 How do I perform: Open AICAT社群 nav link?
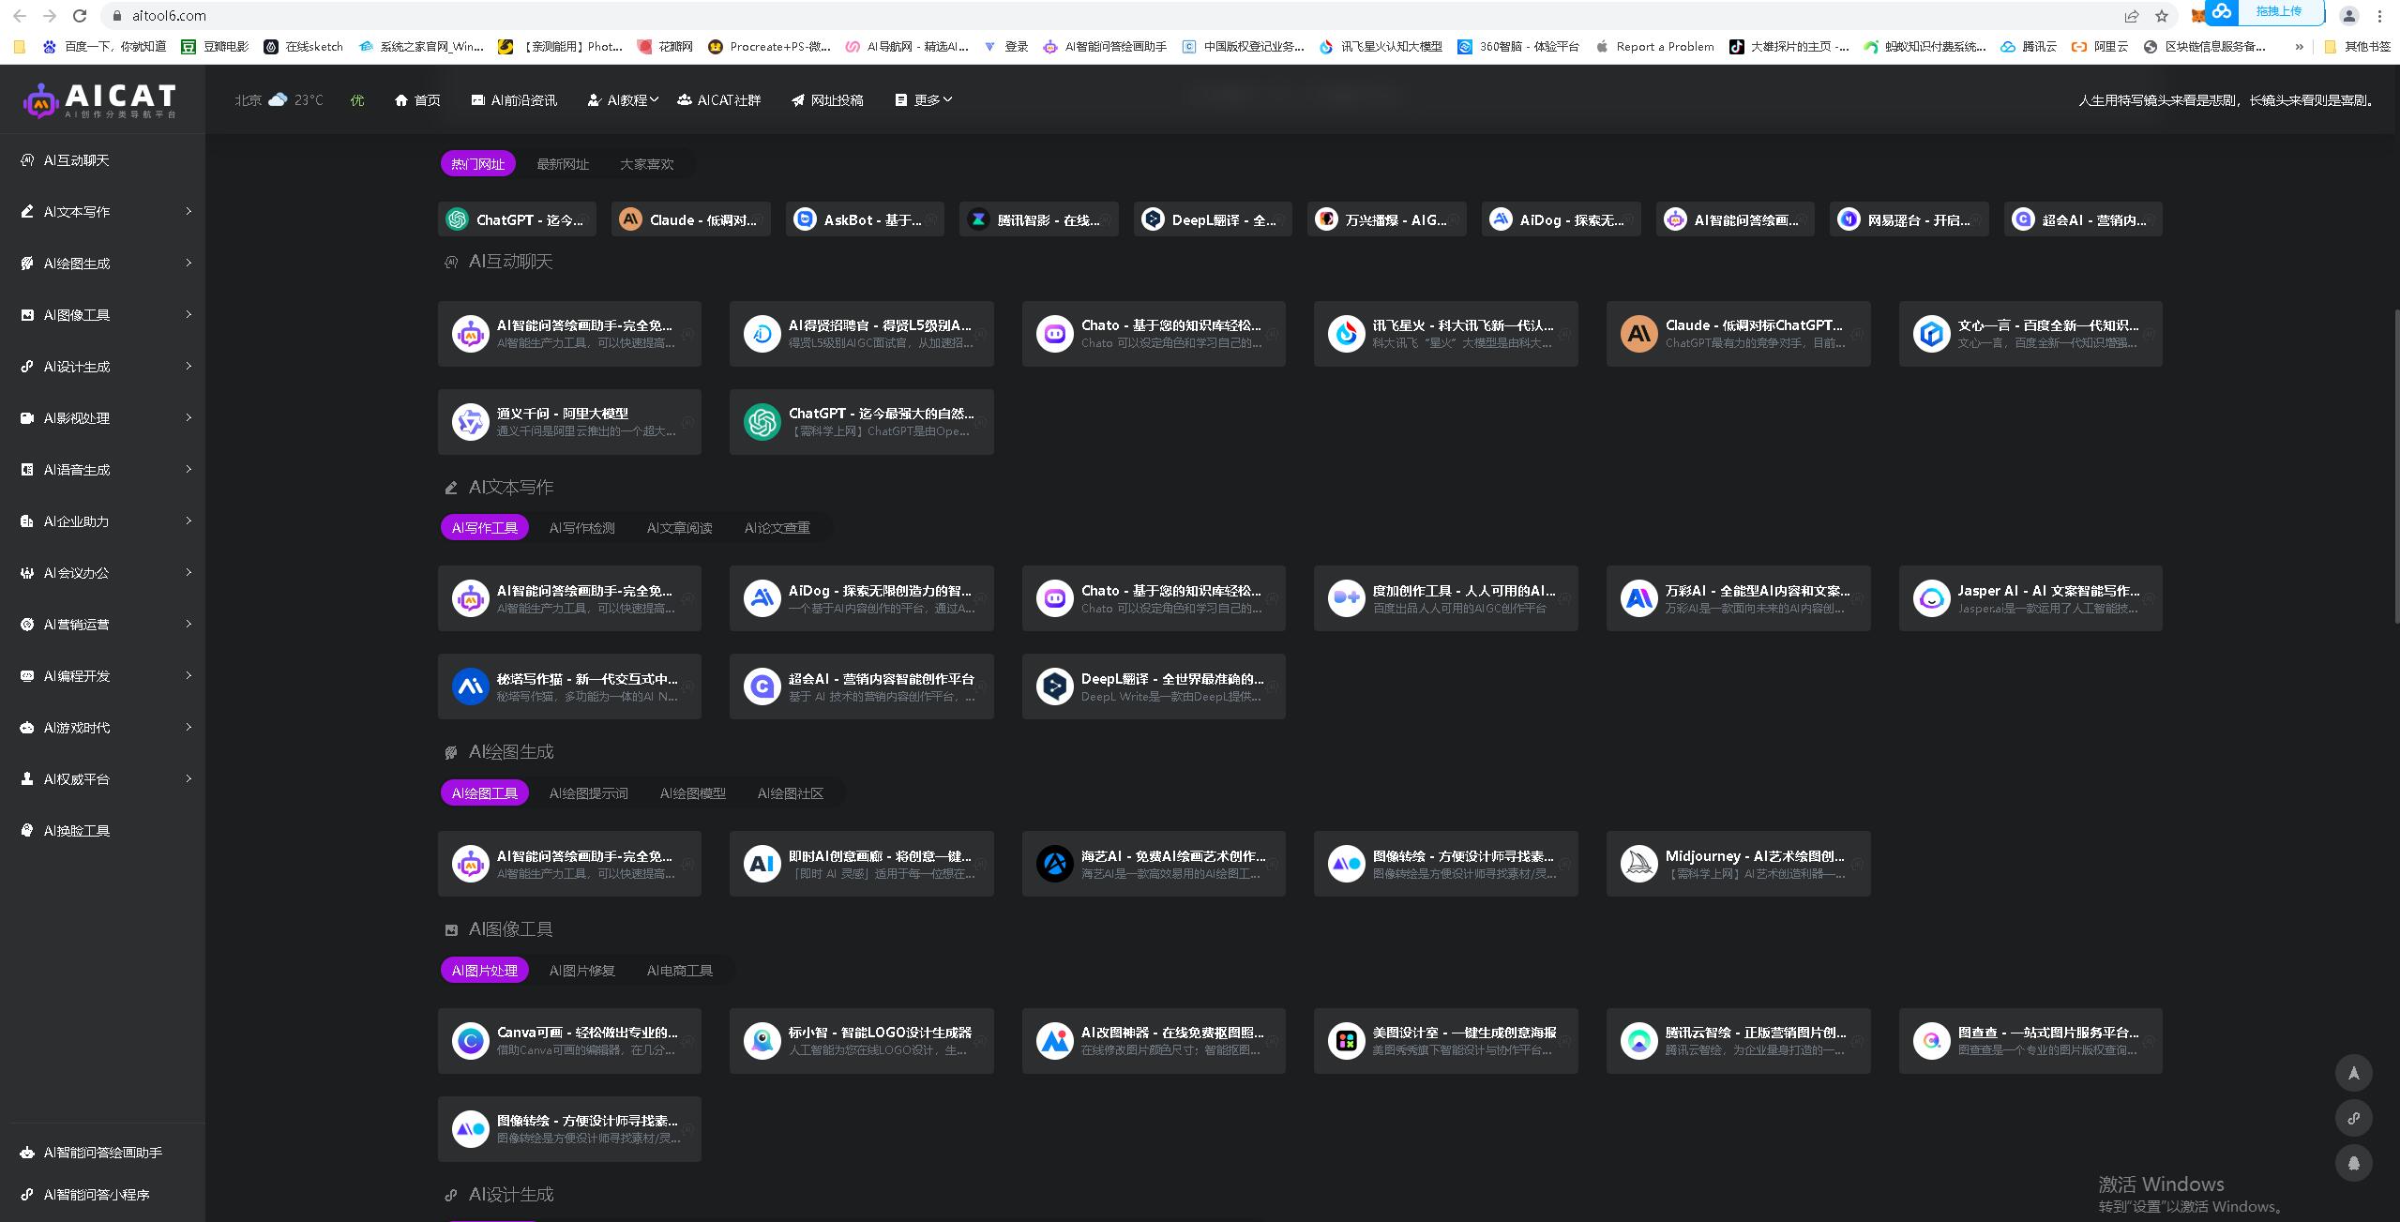(x=719, y=100)
